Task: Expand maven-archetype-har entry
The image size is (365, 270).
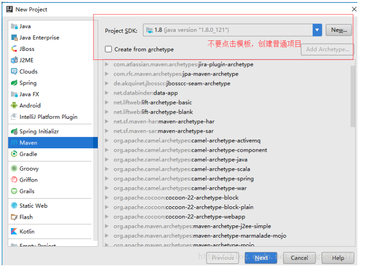Action: pyautogui.click(x=107, y=122)
